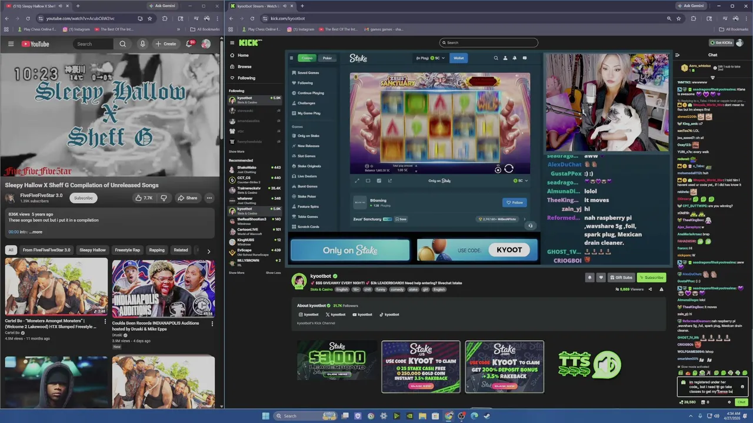Send message with Chat button
Viewport: 753px width, 423px height.
point(741,402)
